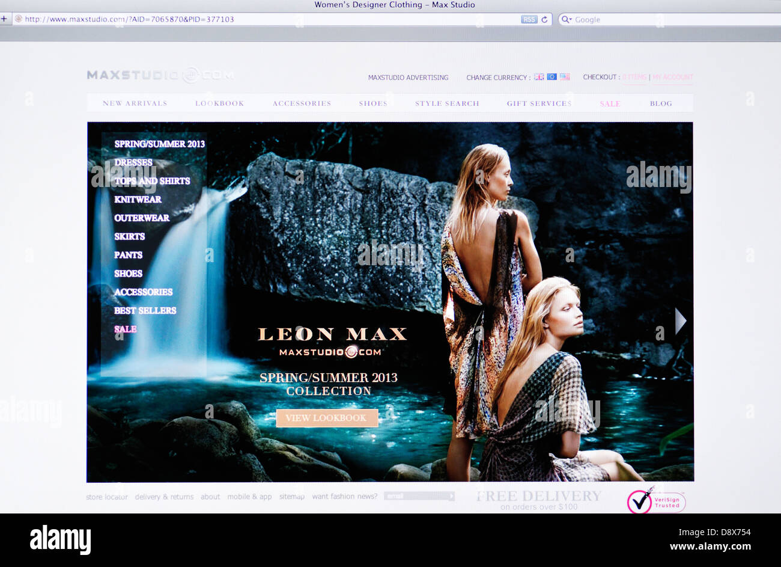This screenshot has height=567, width=781.
Task: Open LOOKBOOK menu item
Action: tap(219, 103)
